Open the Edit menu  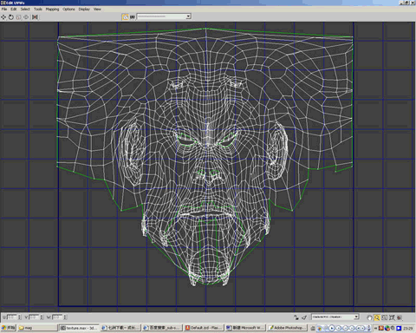pos(14,10)
